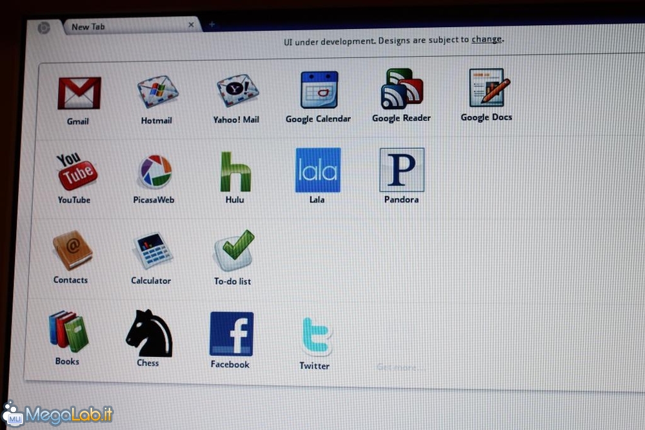Click the "Google Reader" label text
This screenshot has height=430, width=645.
pos(401,118)
